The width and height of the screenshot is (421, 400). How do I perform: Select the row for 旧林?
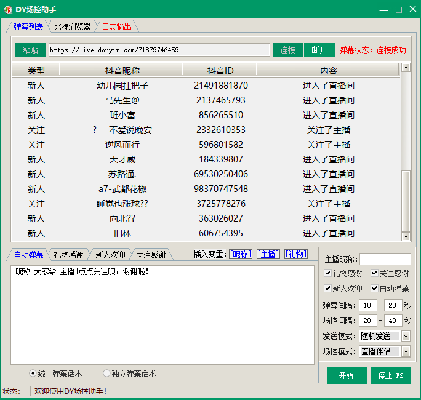click(x=206, y=233)
